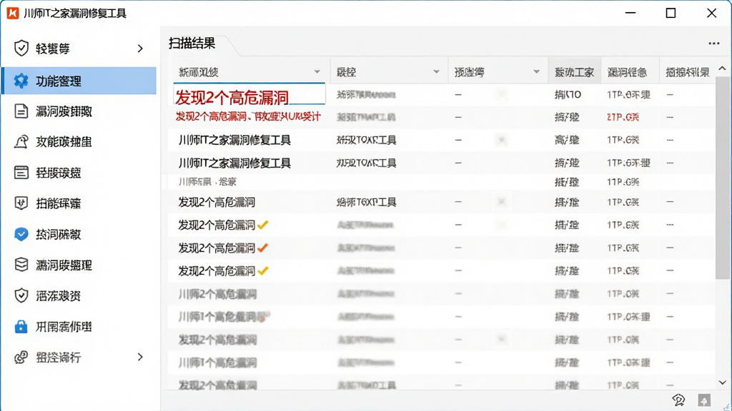Open the three-dots more menu
732x411 pixels.
click(x=713, y=44)
